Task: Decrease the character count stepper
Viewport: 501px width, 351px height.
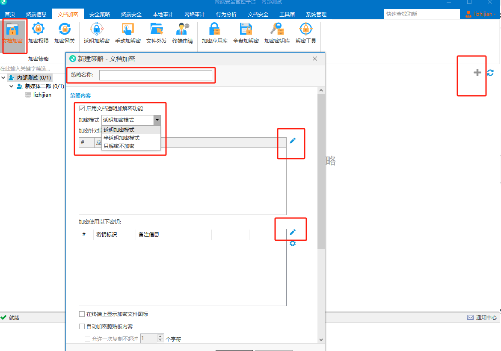Action: pyautogui.click(x=160, y=341)
